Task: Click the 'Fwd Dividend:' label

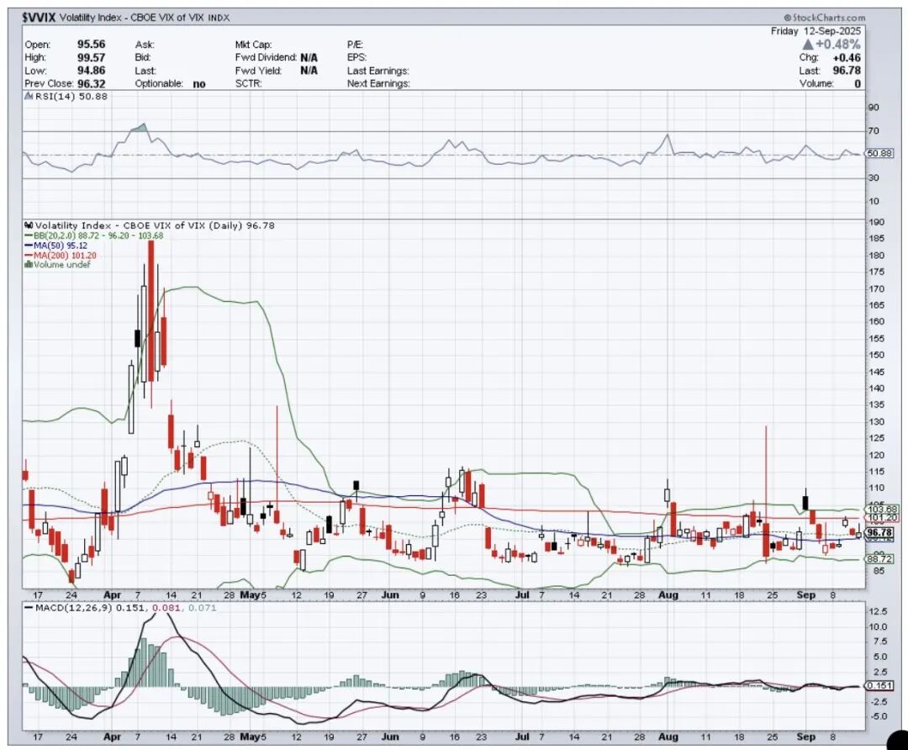Action: tap(266, 57)
